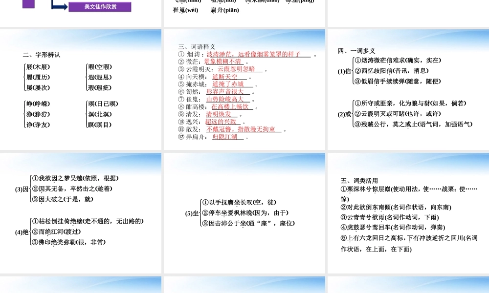Open the 二、字形辨认 slide thumbnail
This screenshot has width=489, height=293.
pyautogui.click(x=81, y=90)
